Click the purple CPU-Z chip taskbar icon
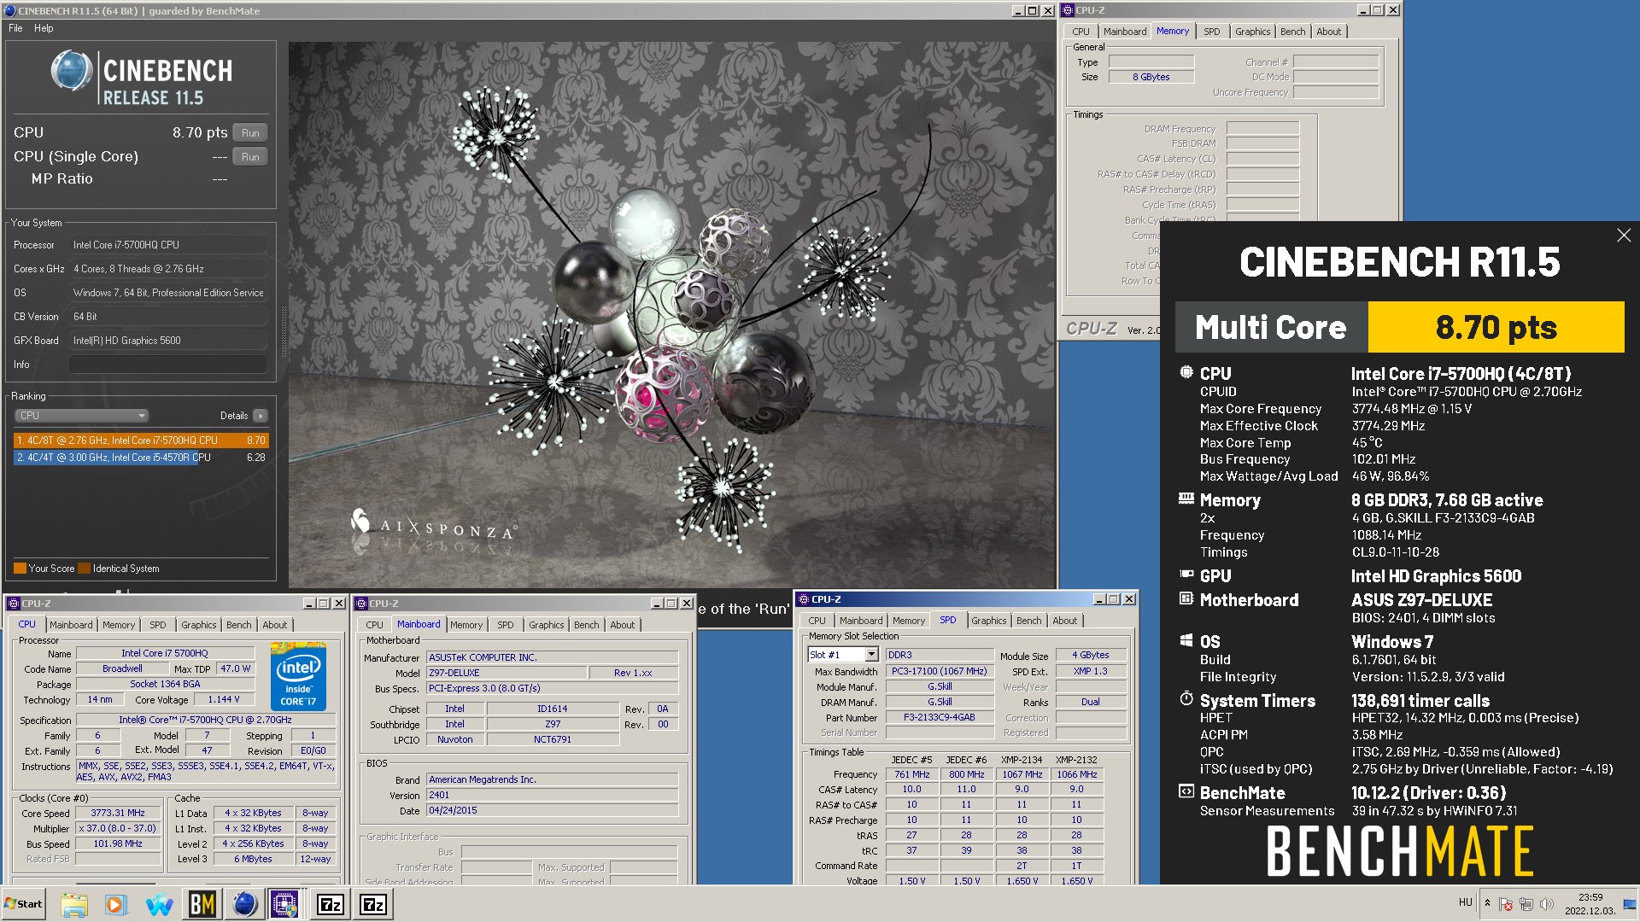 (x=284, y=904)
